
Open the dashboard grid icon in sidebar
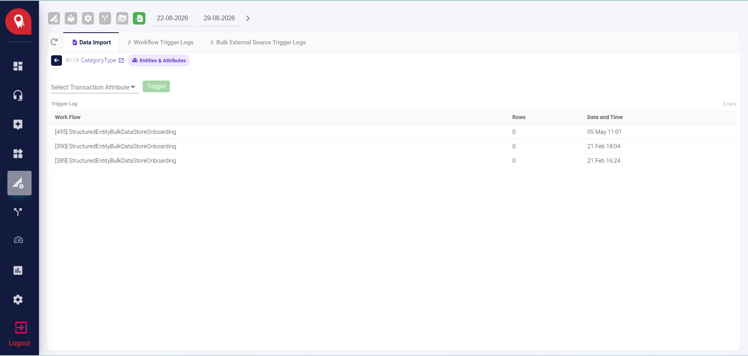pyautogui.click(x=18, y=66)
